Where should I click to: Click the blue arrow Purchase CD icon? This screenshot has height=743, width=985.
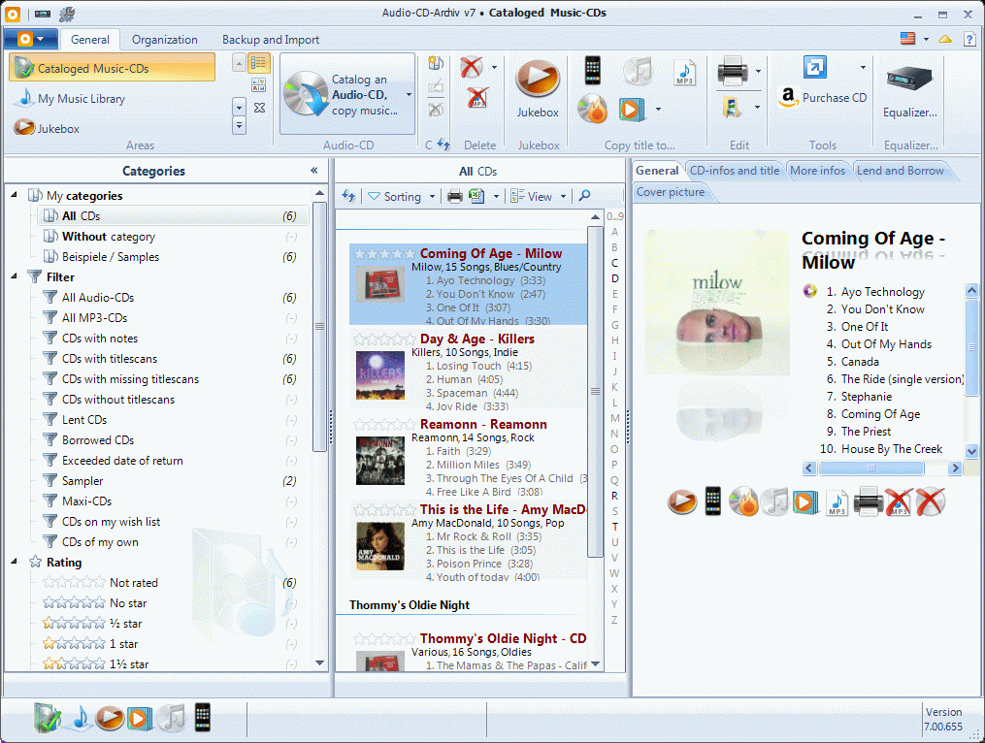(815, 67)
